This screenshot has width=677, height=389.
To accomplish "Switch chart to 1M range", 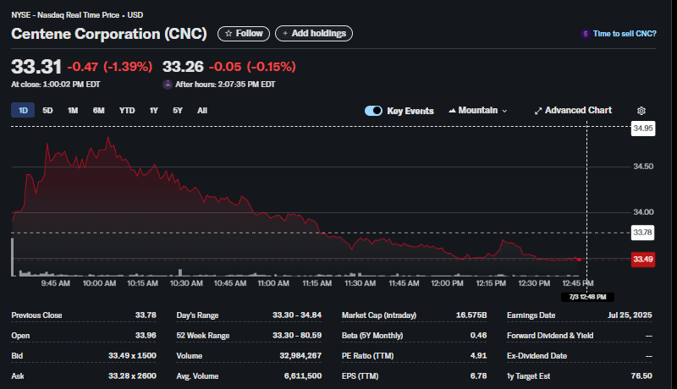I will (73, 111).
